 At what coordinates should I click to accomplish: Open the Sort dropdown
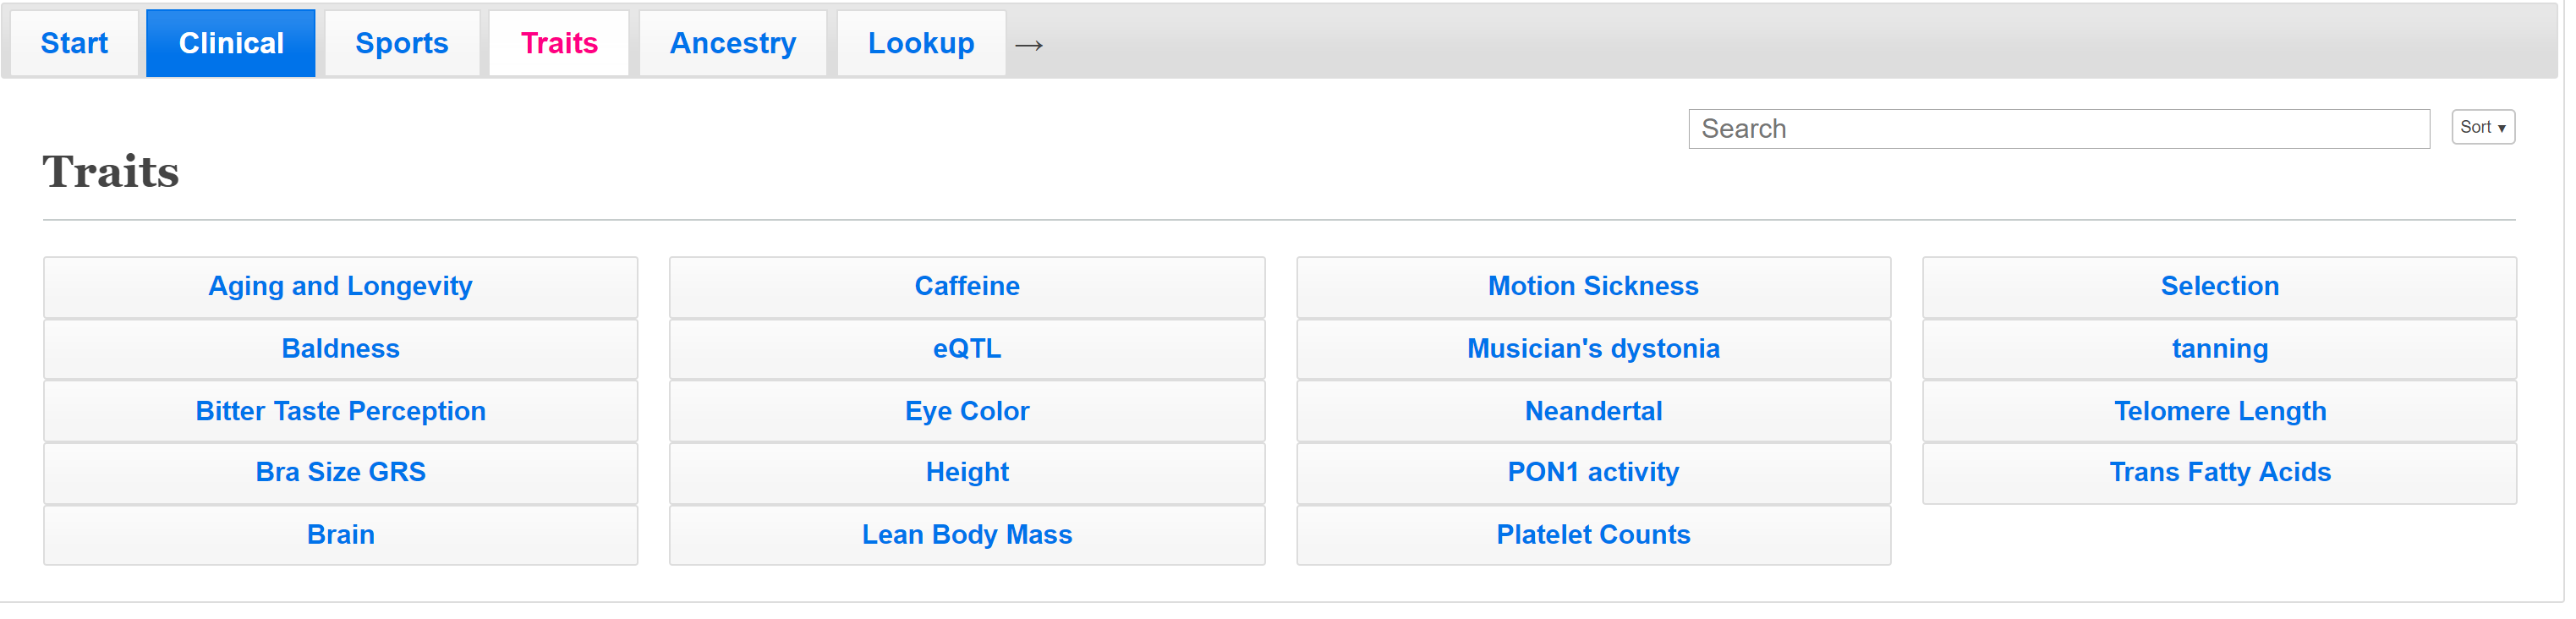[2483, 127]
